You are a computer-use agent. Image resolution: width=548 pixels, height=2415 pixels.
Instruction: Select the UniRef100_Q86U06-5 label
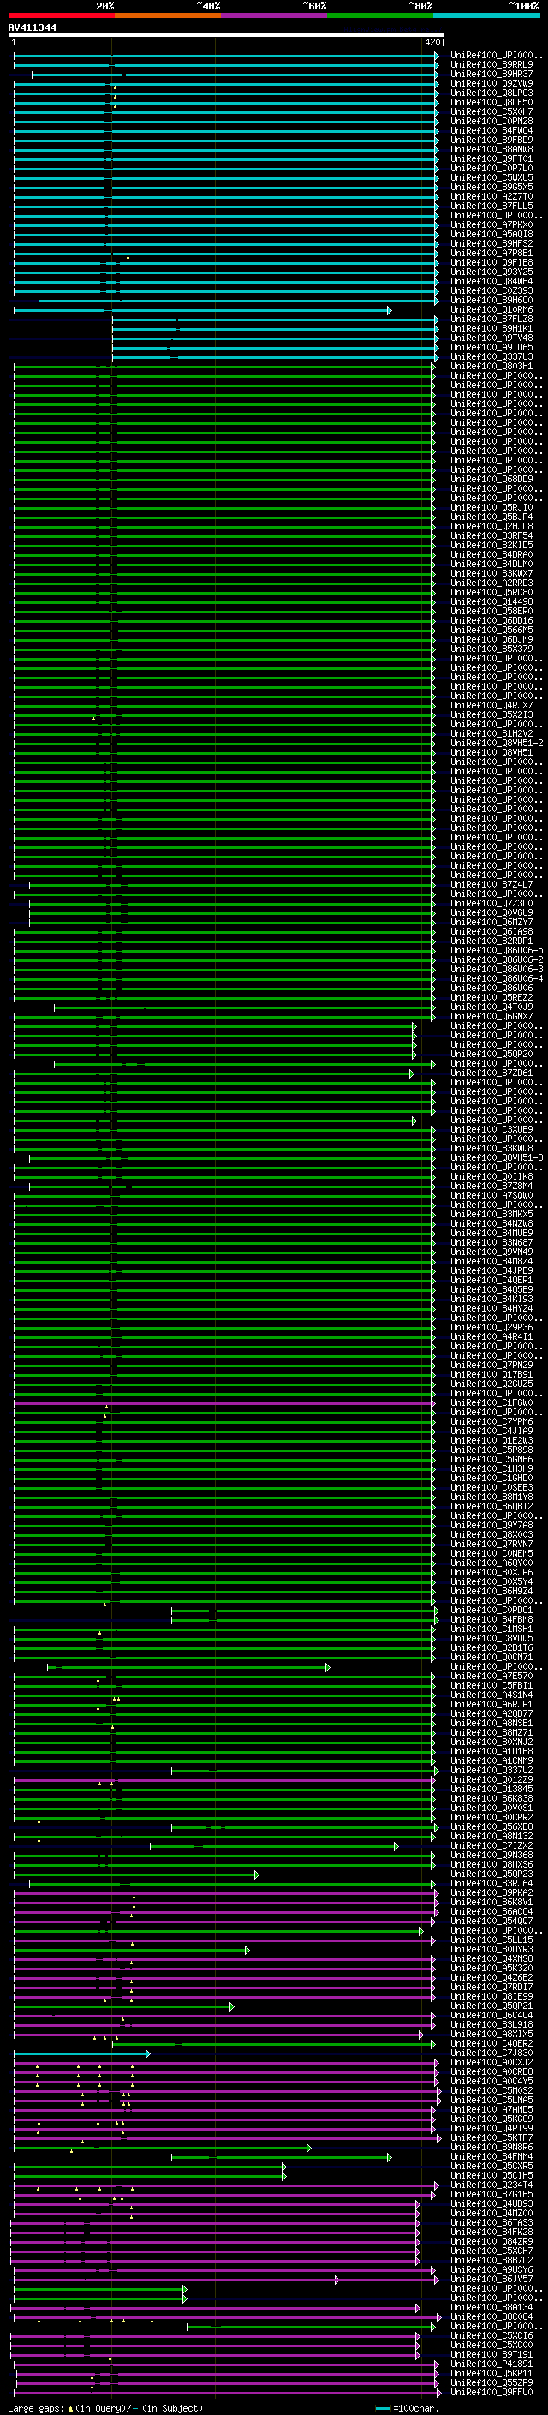pyautogui.click(x=497, y=951)
